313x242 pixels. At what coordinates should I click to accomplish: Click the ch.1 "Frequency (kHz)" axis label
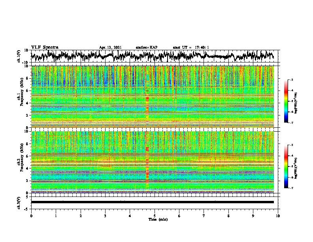[x=22, y=92]
